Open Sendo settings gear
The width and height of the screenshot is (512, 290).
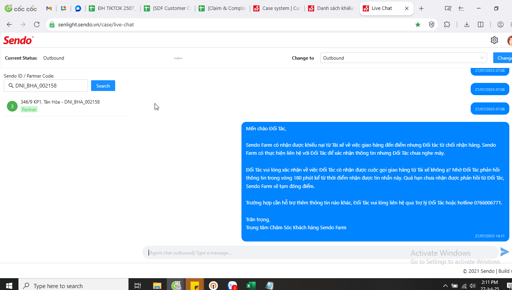coord(494,40)
